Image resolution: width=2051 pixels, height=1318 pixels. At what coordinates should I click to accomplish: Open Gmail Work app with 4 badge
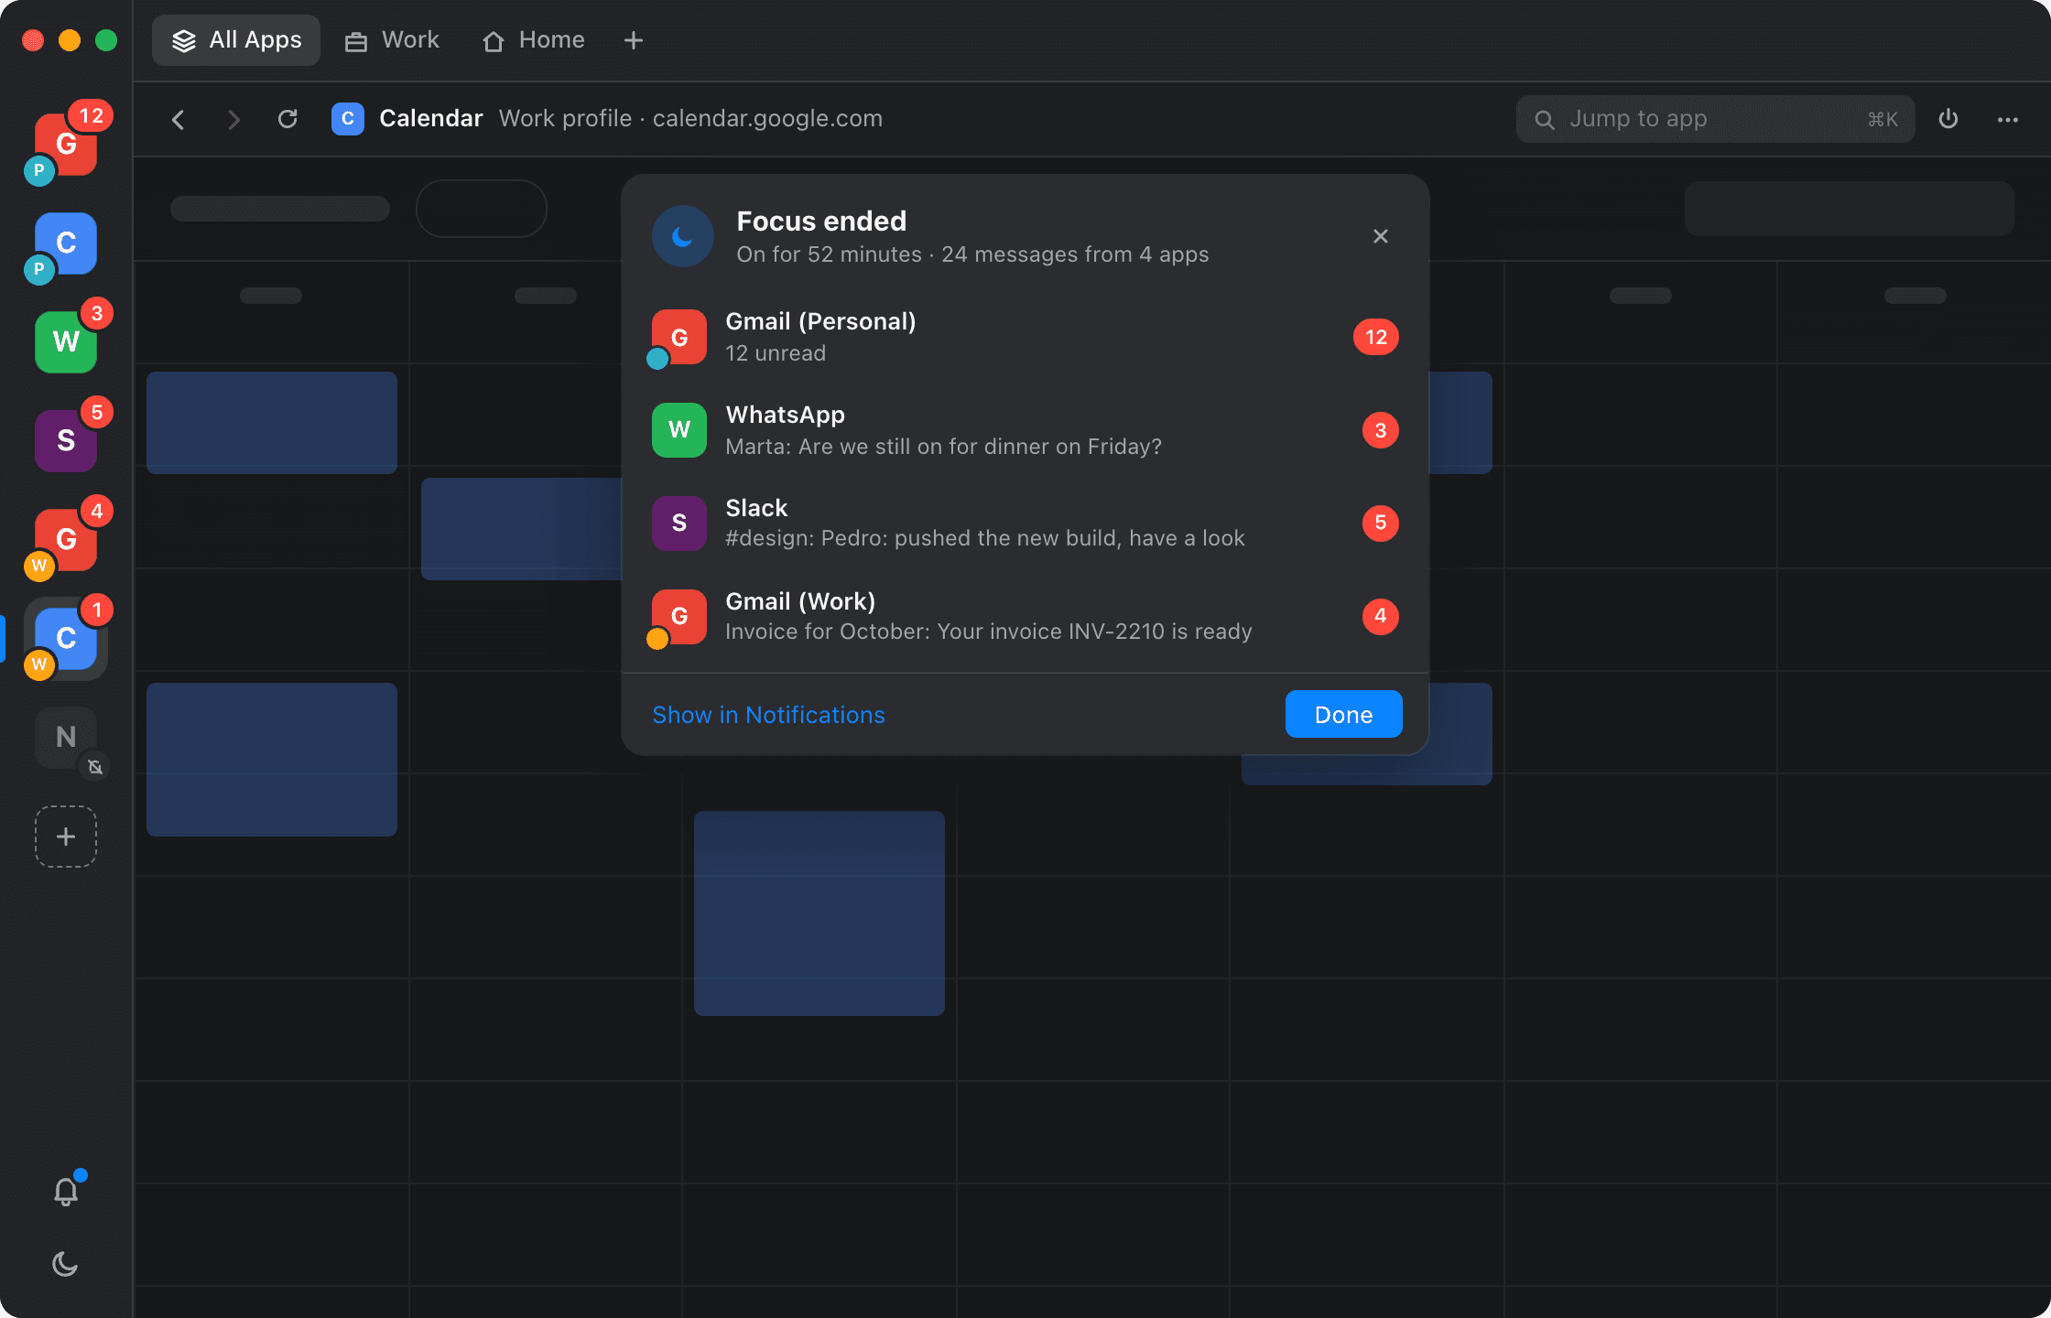66,539
